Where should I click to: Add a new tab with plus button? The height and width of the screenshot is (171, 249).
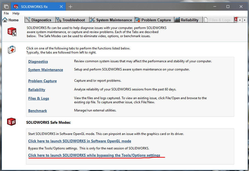[x=70, y=7]
